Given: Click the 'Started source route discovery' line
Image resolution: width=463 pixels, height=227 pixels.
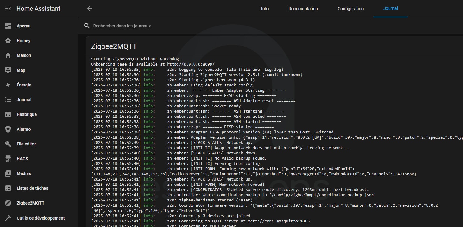Looking at the screenshot, I should [x=230, y=189].
